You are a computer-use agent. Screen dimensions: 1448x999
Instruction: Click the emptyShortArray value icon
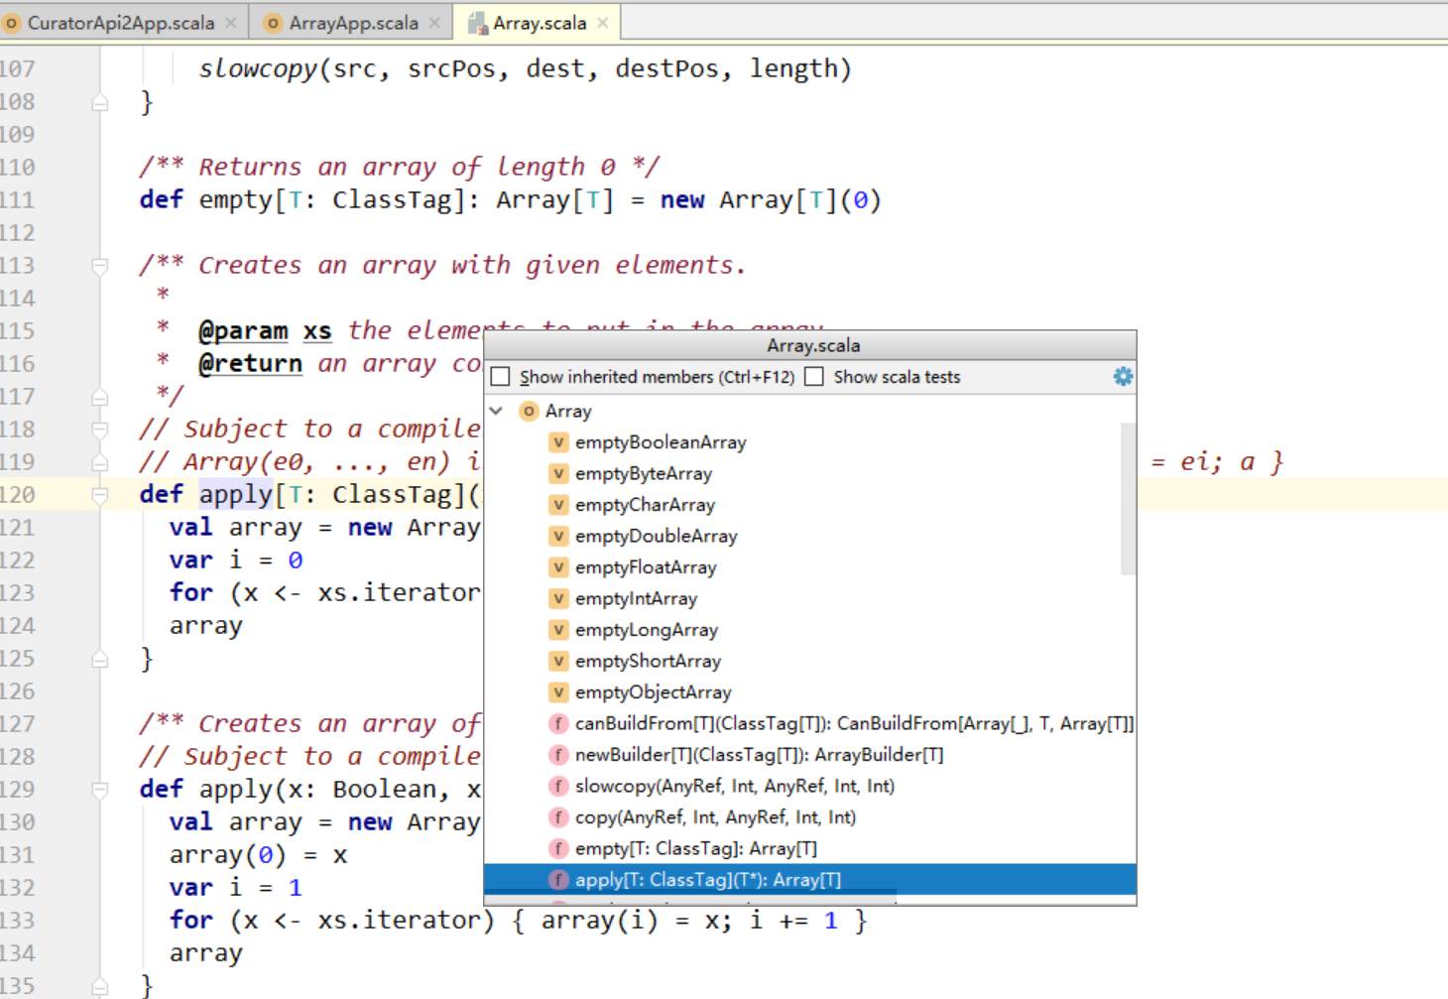558,661
